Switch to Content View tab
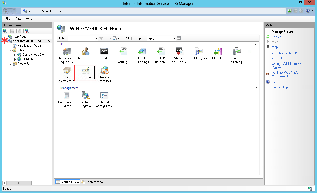This screenshot has height=193, width=317. tap(92, 182)
